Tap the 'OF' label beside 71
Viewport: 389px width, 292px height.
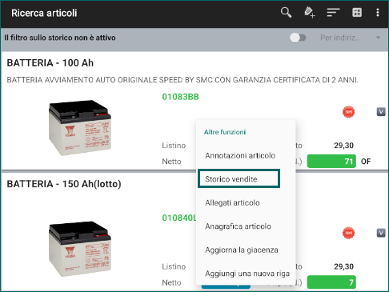(x=366, y=162)
